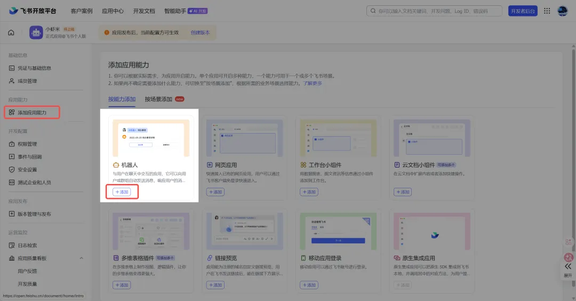
Task: Collapse the 应用质量看板 section chevron
Action: 81,258
